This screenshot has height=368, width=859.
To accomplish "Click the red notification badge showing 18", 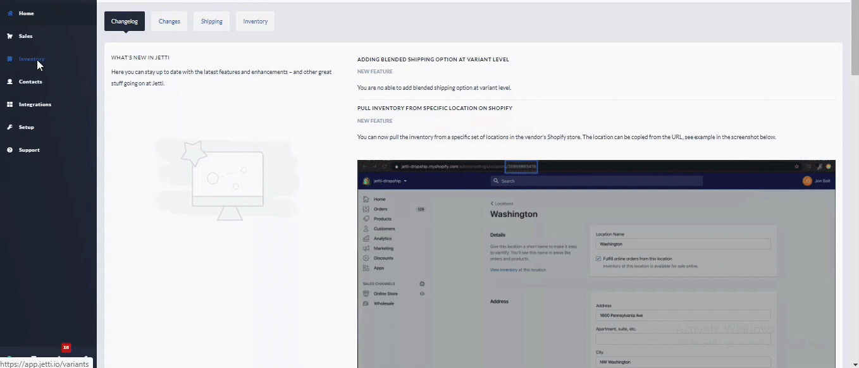I will (x=66, y=347).
